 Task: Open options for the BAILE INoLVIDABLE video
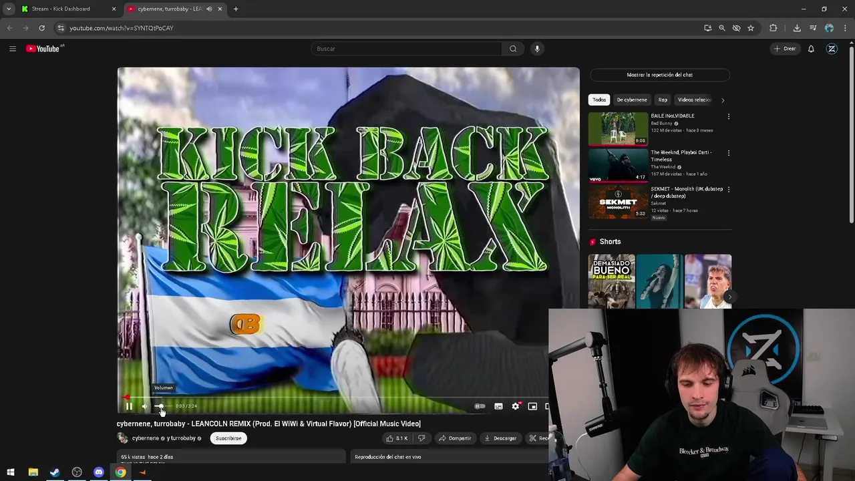point(728,117)
